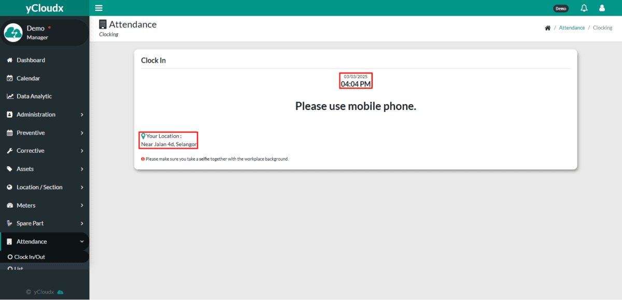Click the Assets tag icon
The height and width of the screenshot is (300, 622).
9,169
